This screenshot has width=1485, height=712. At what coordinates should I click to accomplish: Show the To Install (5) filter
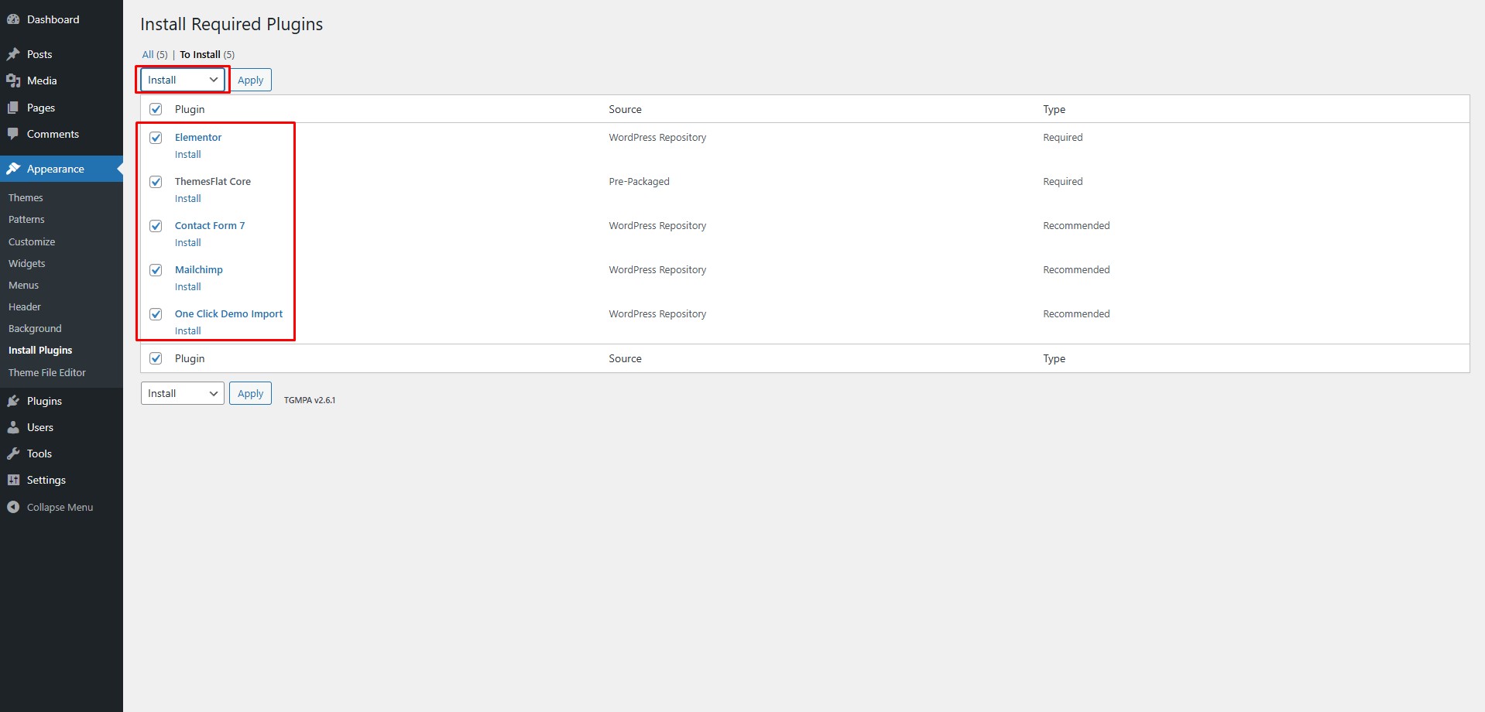[207, 54]
